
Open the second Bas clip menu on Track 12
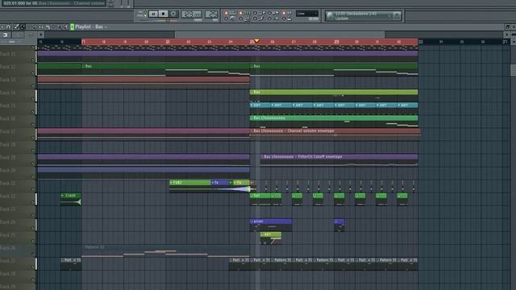click(252, 66)
